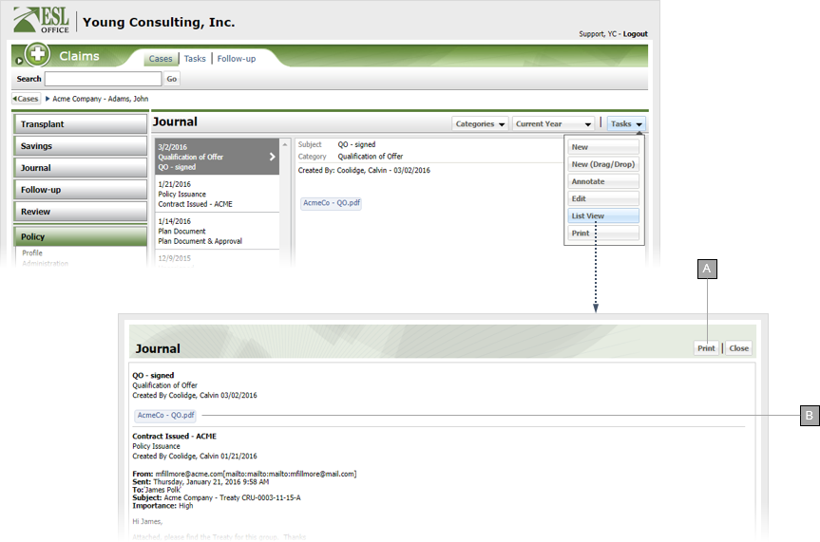Screen dimensions: 820x542
Task: Open the Tasks dropdown menu
Action: point(626,123)
